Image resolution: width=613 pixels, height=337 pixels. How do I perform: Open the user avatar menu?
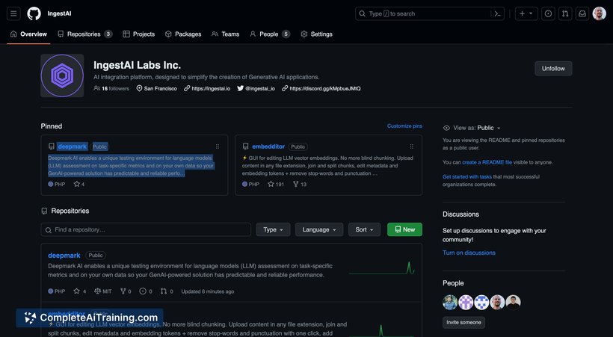[599, 13]
